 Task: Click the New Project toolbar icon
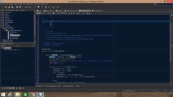(x=6, y=7)
